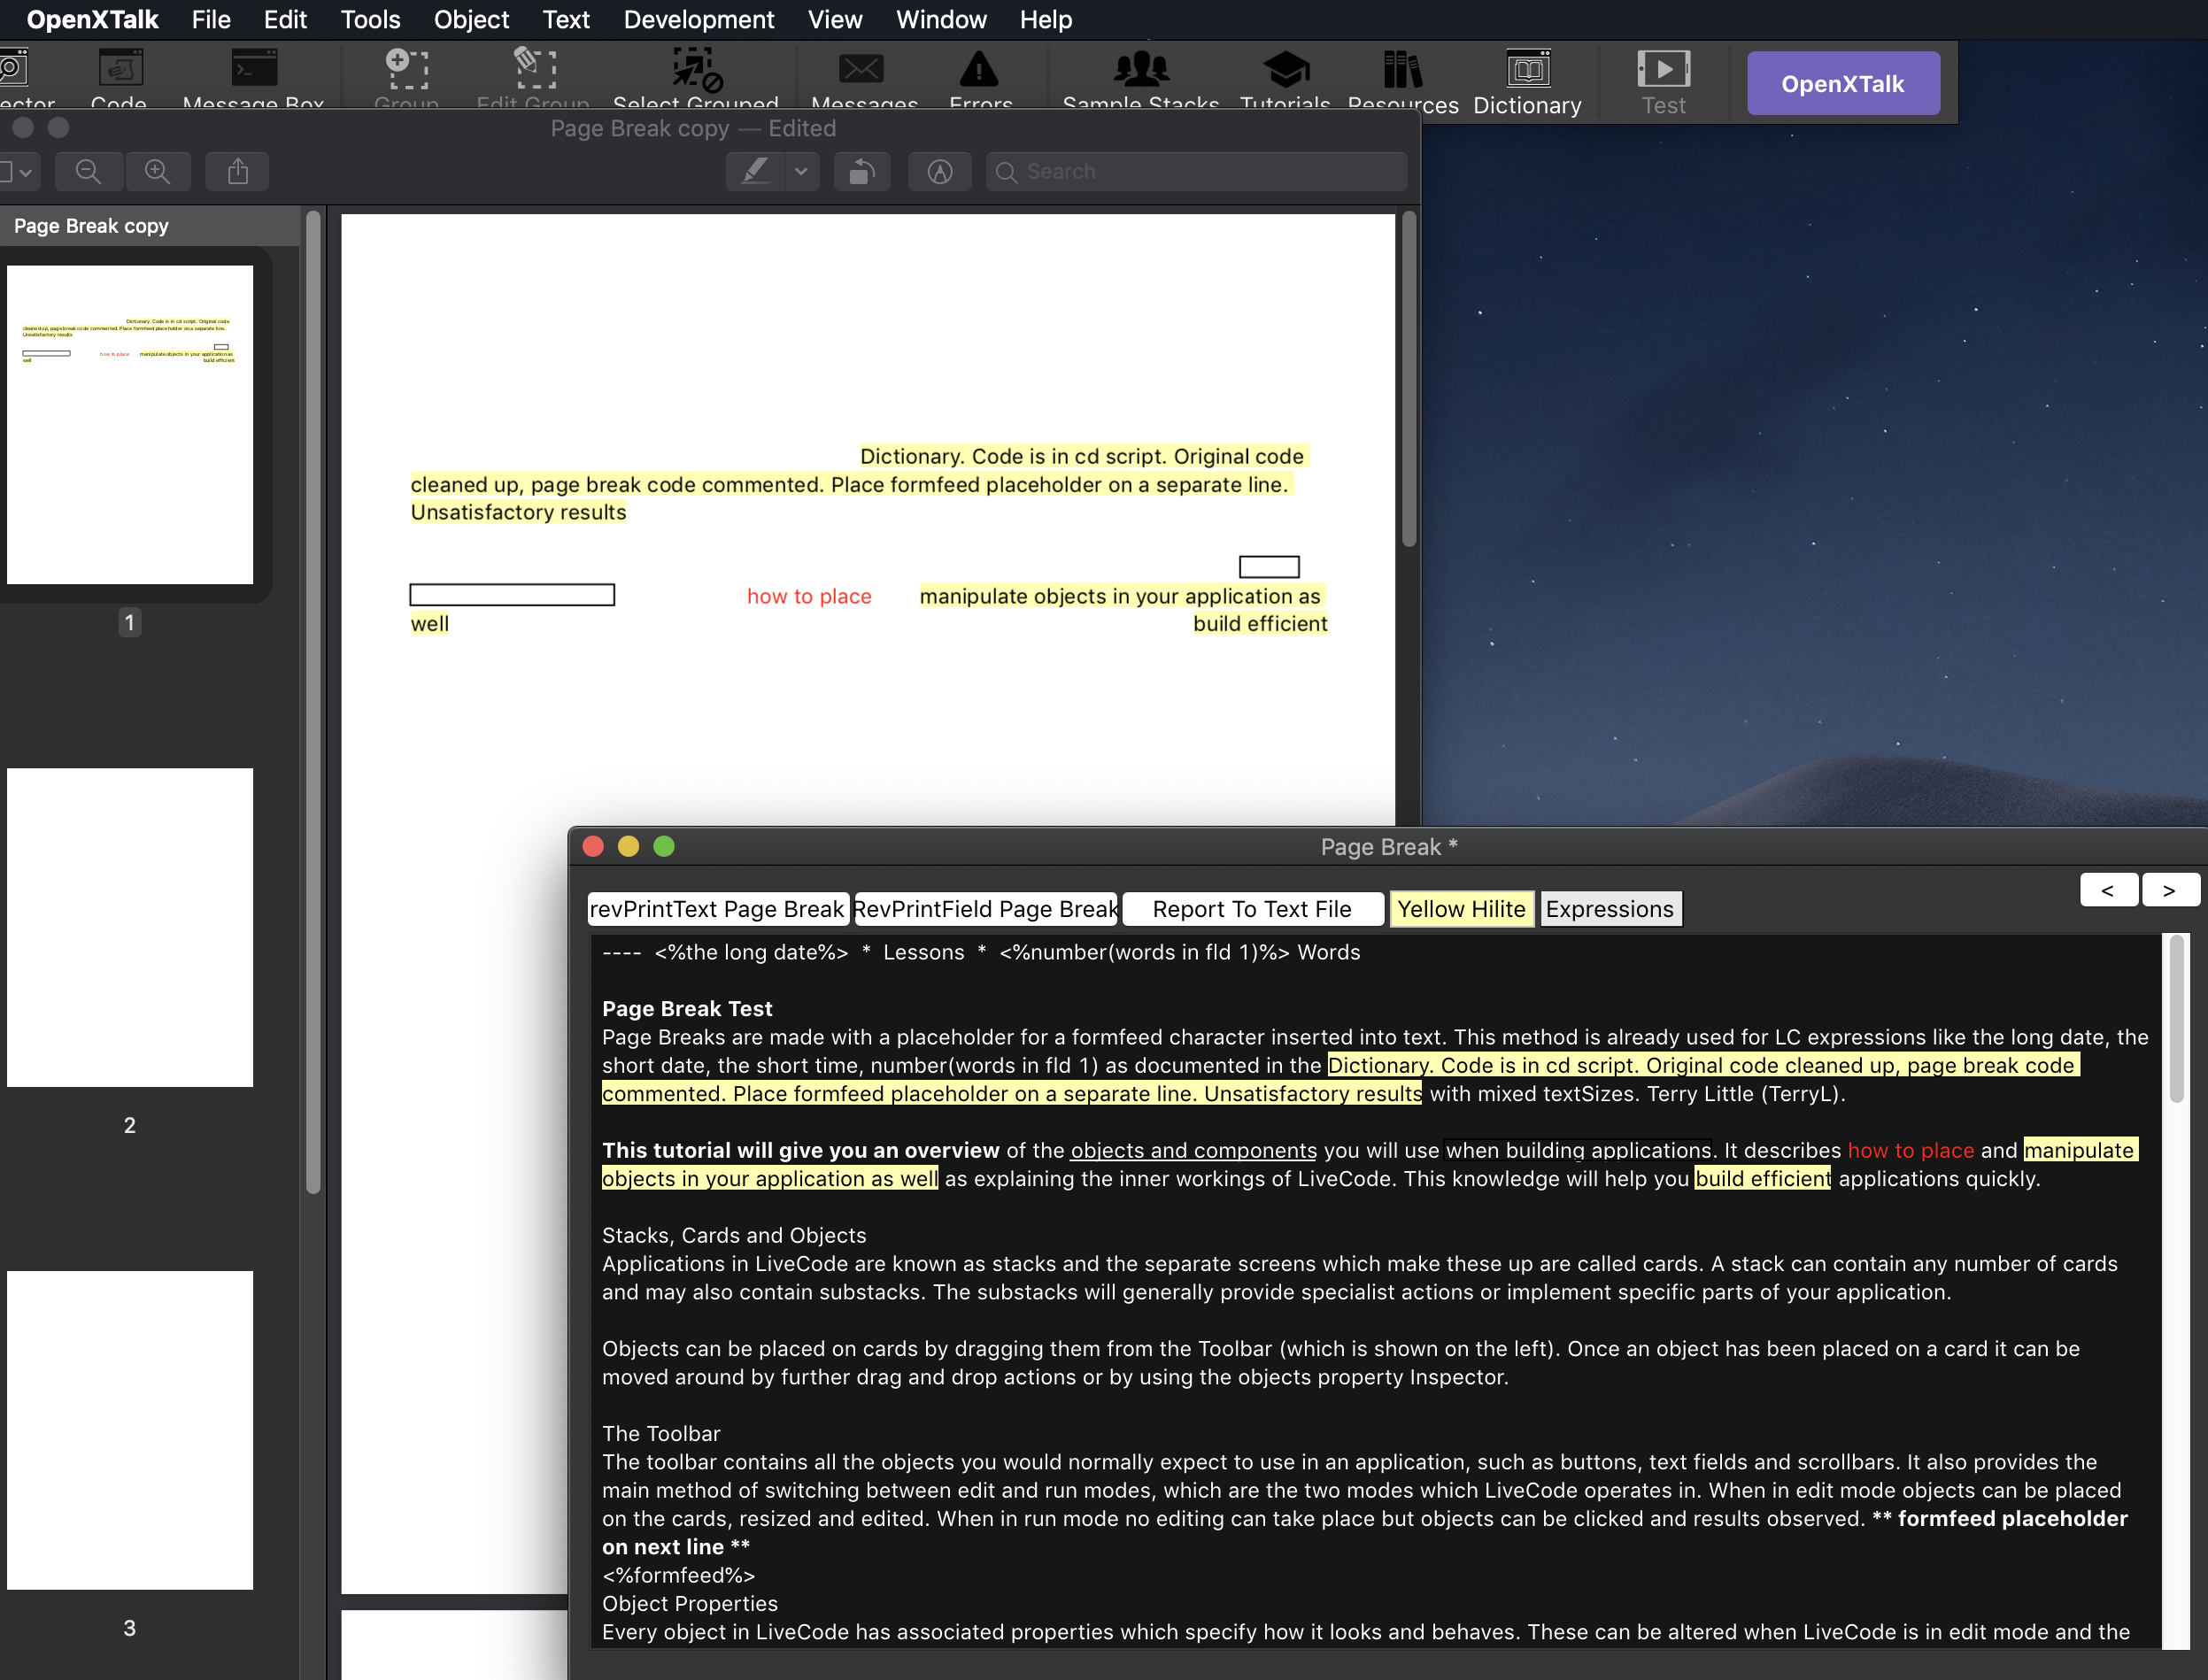Open the File menu
The image size is (2208, 1680).
click(x=211, y=19)
